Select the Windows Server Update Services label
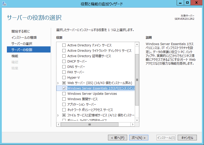The image size is (204, 145). [x=92, y=94]
